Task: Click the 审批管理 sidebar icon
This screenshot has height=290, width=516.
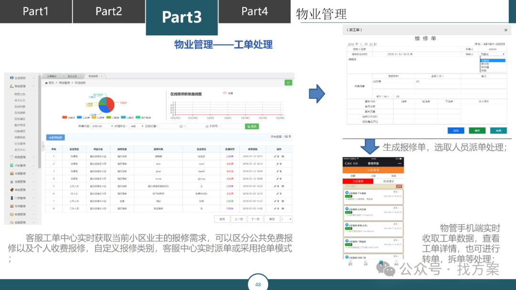Action: pyautogui.click(x=11, y=190)
